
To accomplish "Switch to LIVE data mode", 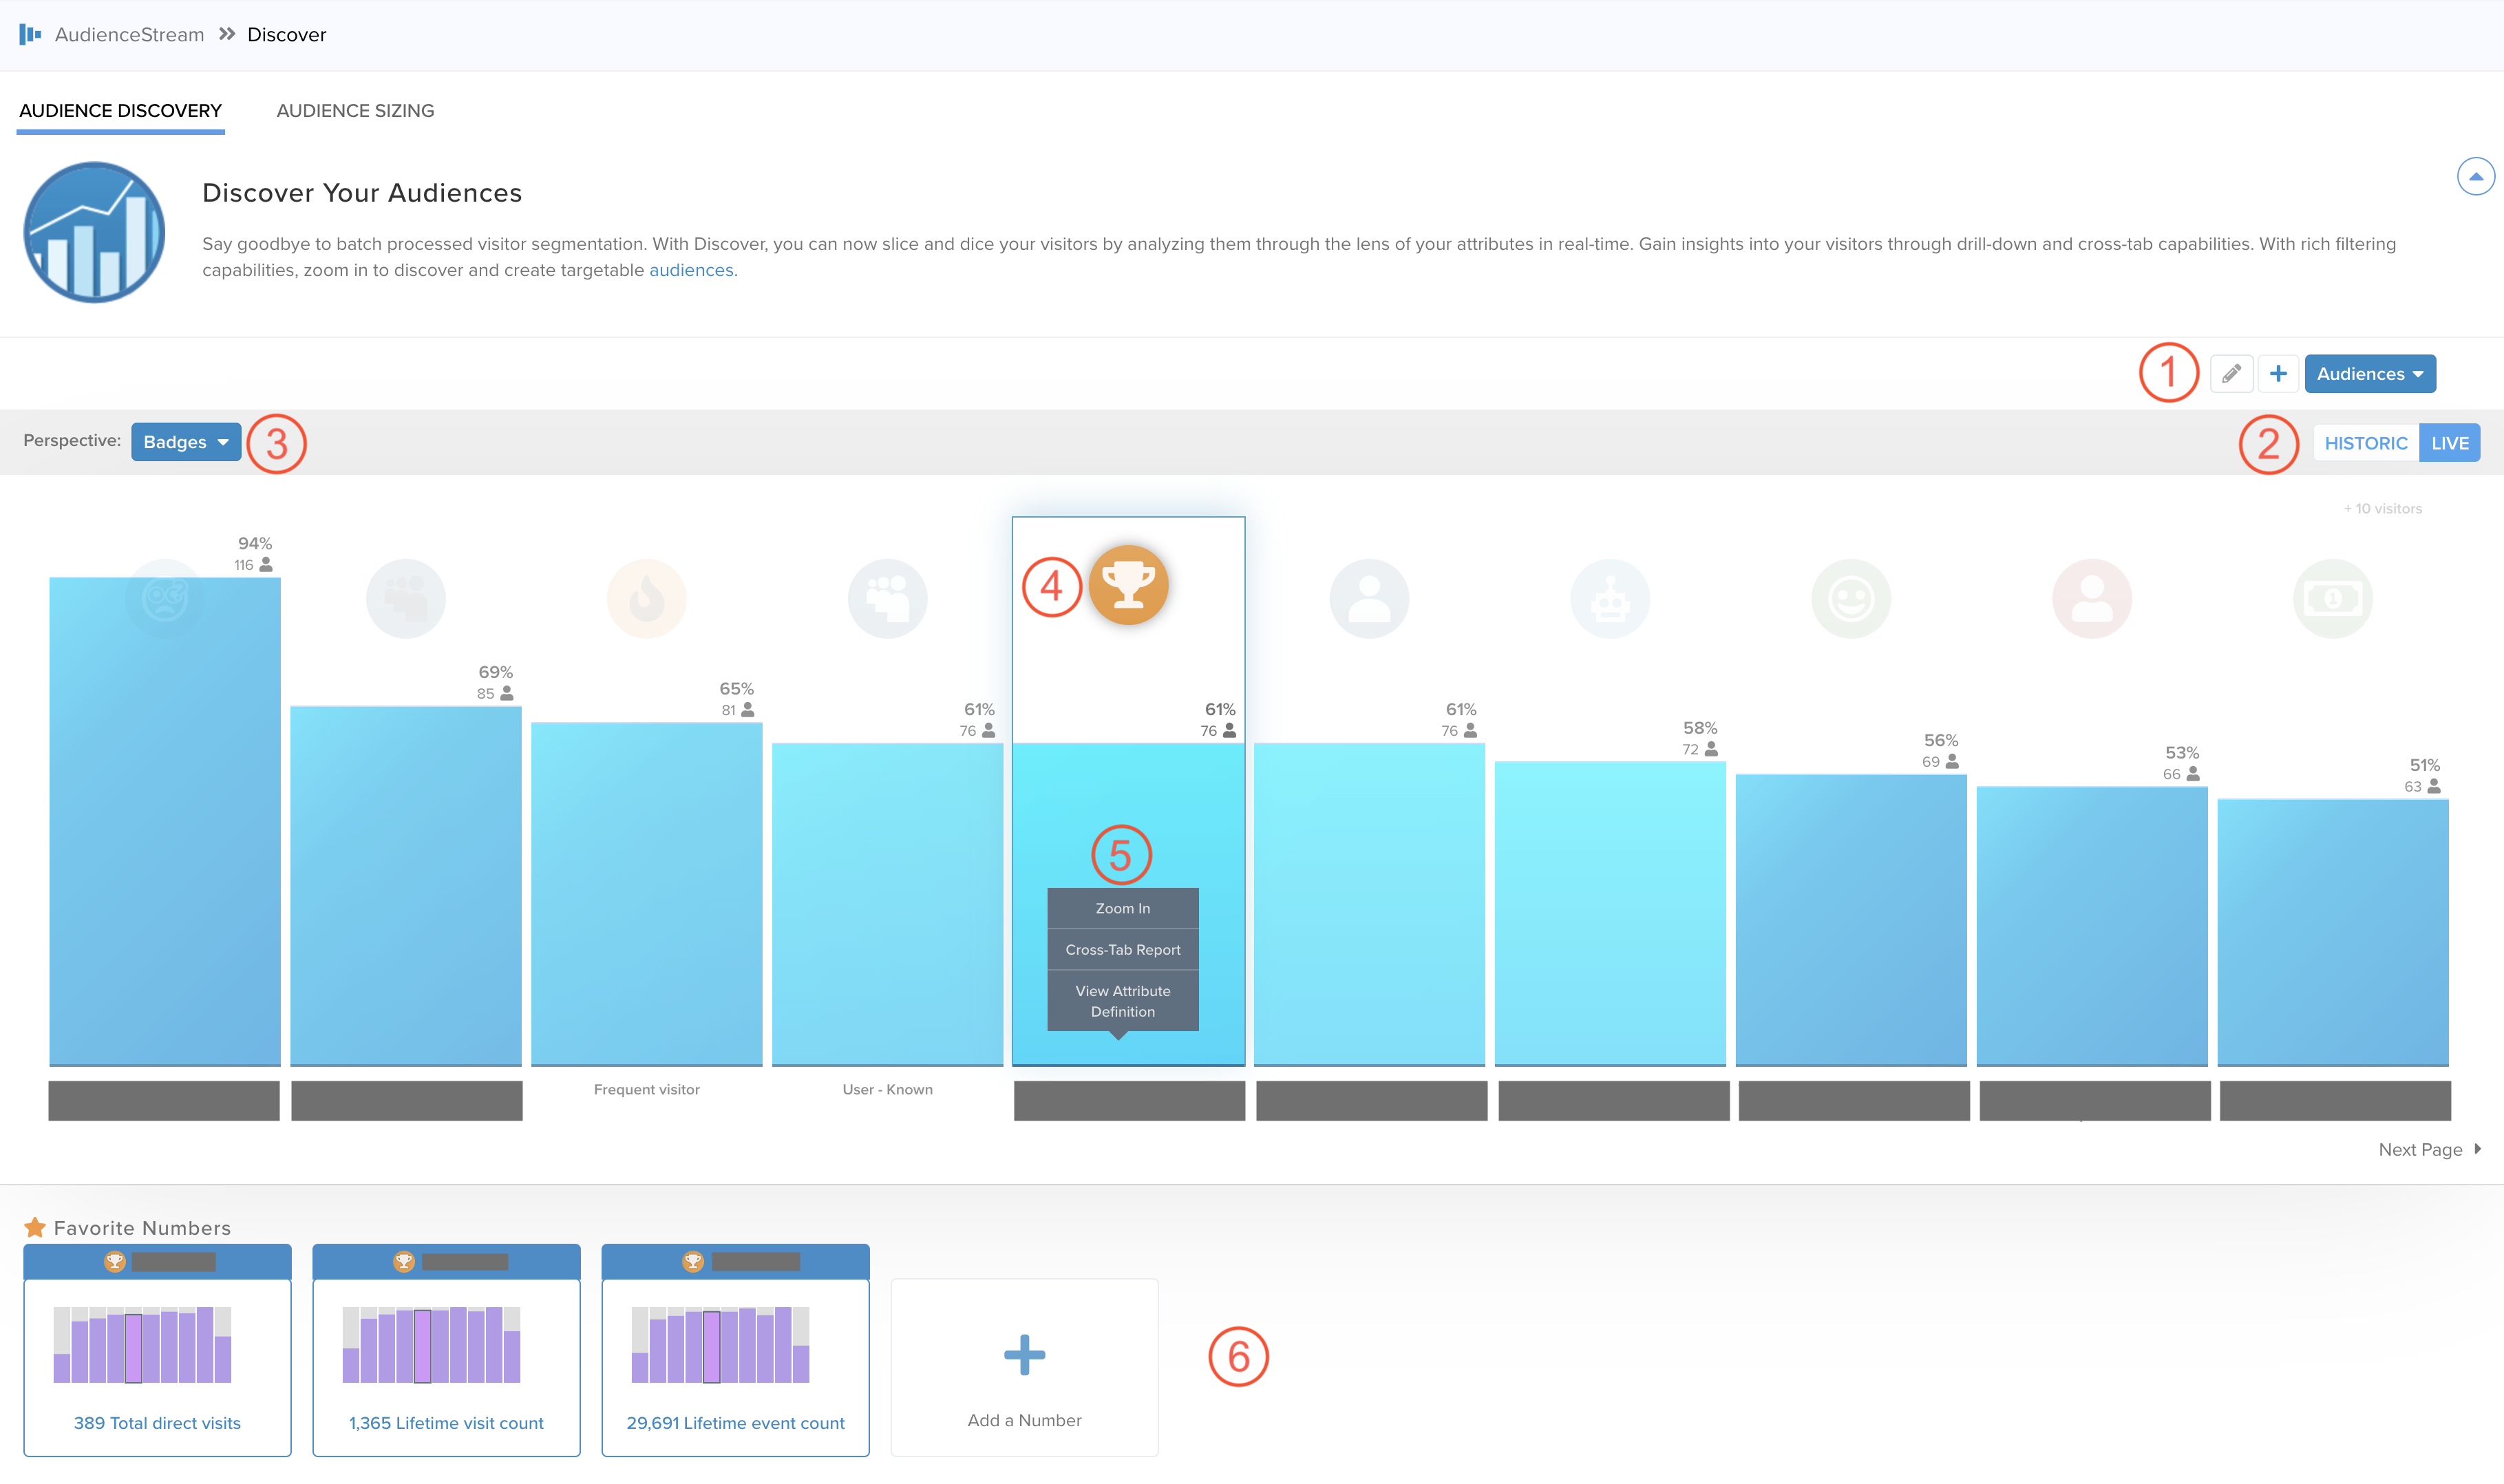I will (2449, 443).
